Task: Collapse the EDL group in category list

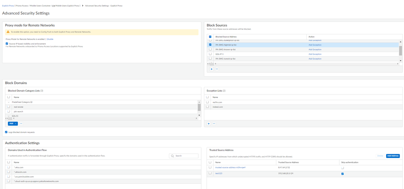Action: pyautogui.click(x=8, y=116)
